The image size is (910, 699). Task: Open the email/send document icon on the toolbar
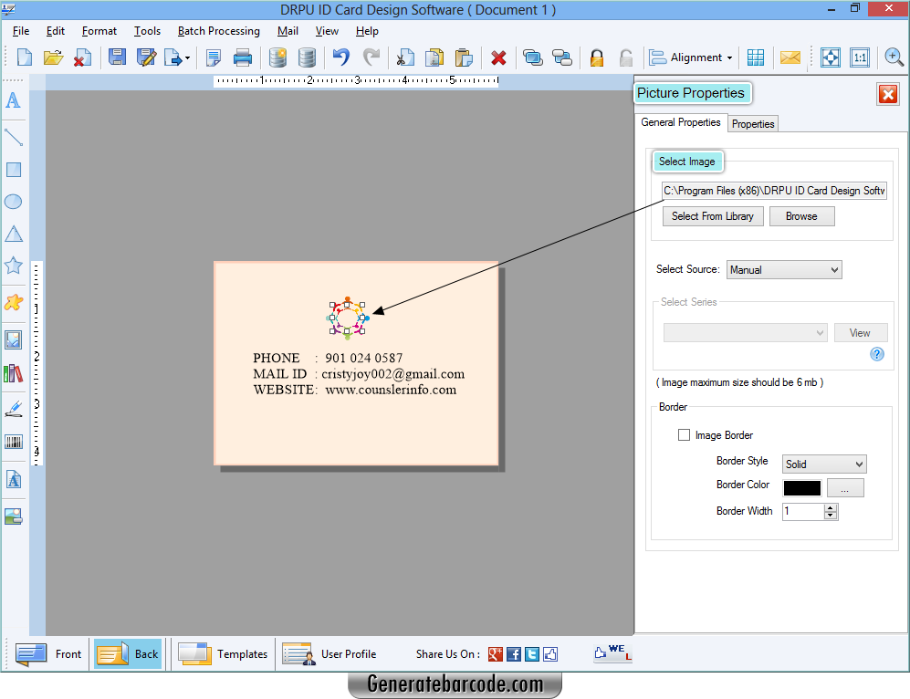point(790,57)
